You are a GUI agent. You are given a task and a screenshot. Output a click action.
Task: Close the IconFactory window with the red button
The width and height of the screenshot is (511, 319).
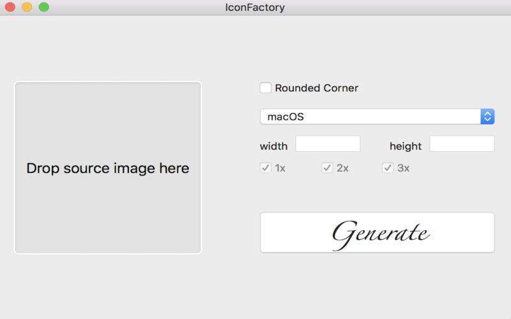click(10, 7)
